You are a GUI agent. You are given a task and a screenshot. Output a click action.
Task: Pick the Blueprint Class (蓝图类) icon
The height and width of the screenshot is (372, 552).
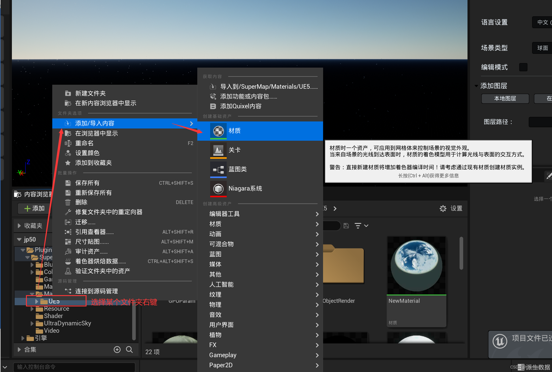218,169
